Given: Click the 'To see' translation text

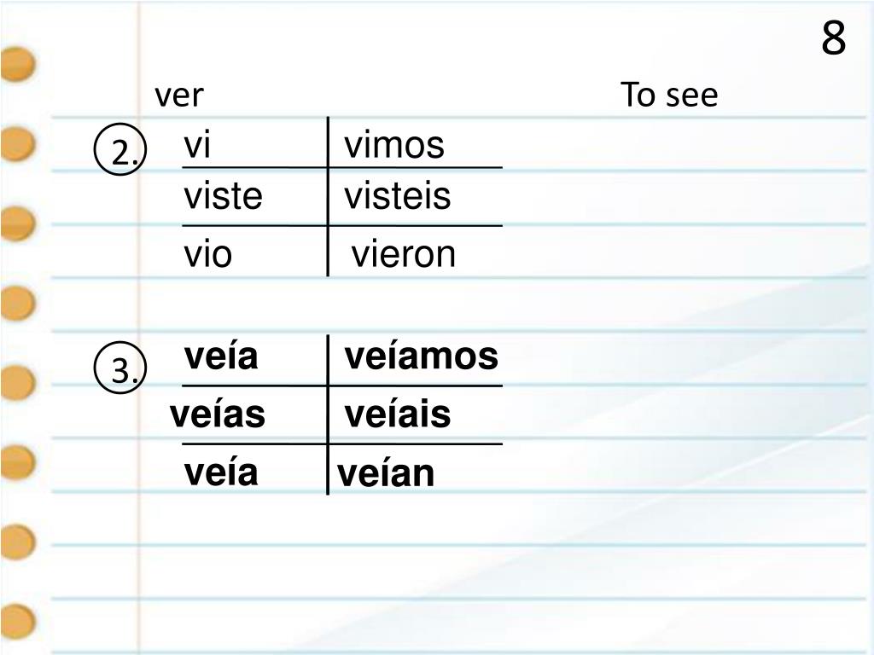Looking at the screenshot, I should click(669, 94).
